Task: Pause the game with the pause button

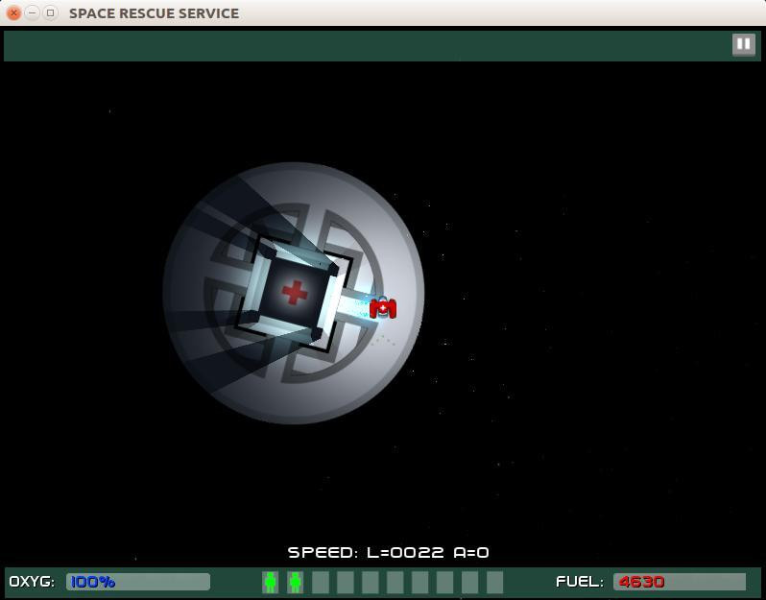Action: pyautogui.click(x=744, y=44)
